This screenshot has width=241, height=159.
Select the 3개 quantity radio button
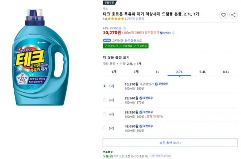tap(105, 100)
